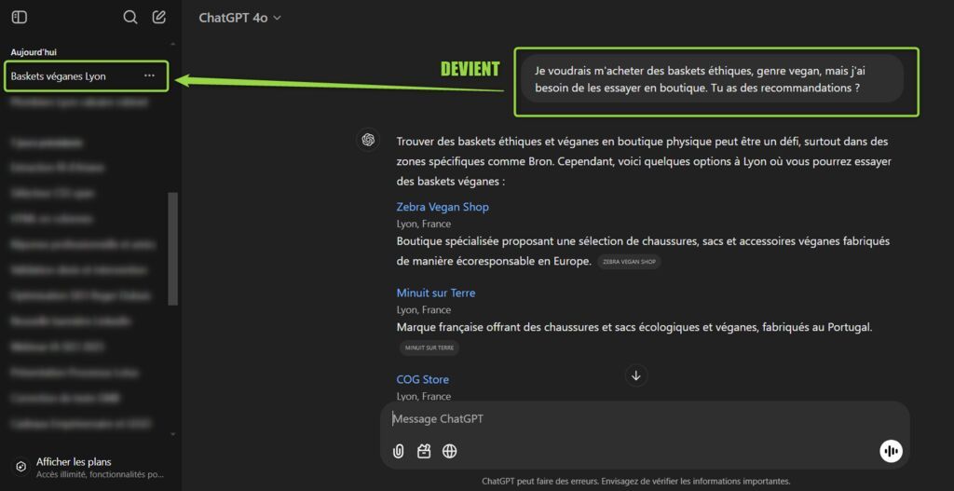The height and width of the screenshot is (491, 954).
Task: Open Afficher les plans upgrade option
Action: tap(90, 468)
